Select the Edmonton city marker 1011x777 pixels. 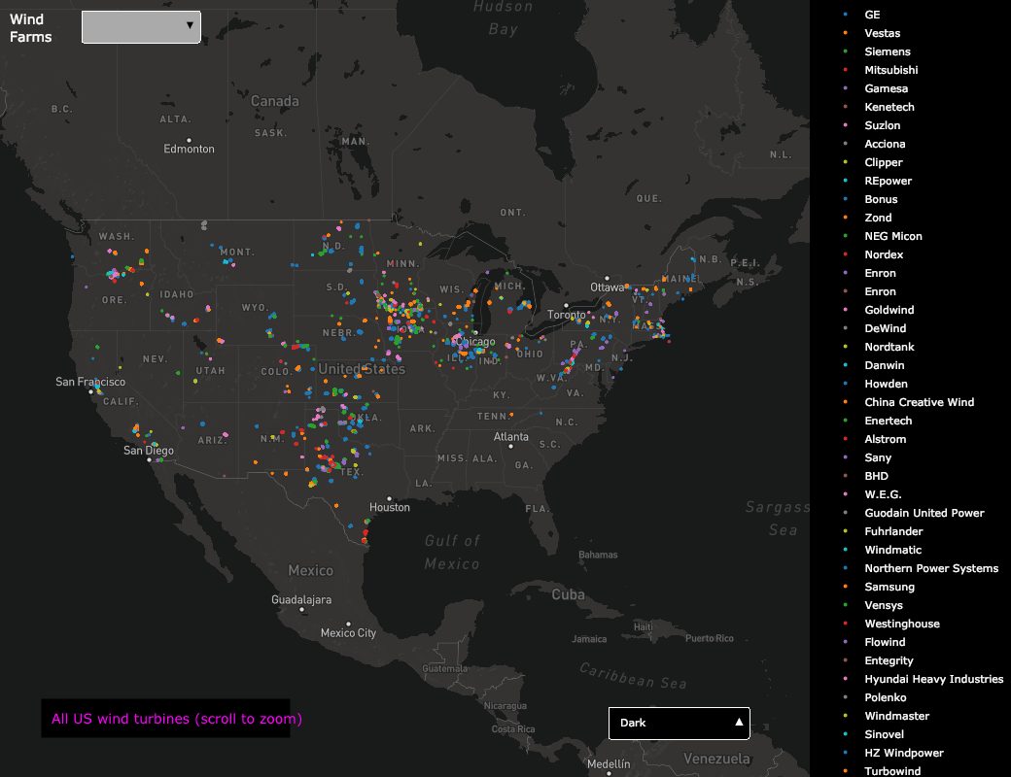pyautogui.click(x=190, y=140)
